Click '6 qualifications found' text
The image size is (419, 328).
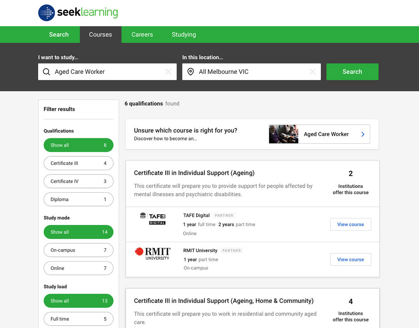tap(152, 104)
